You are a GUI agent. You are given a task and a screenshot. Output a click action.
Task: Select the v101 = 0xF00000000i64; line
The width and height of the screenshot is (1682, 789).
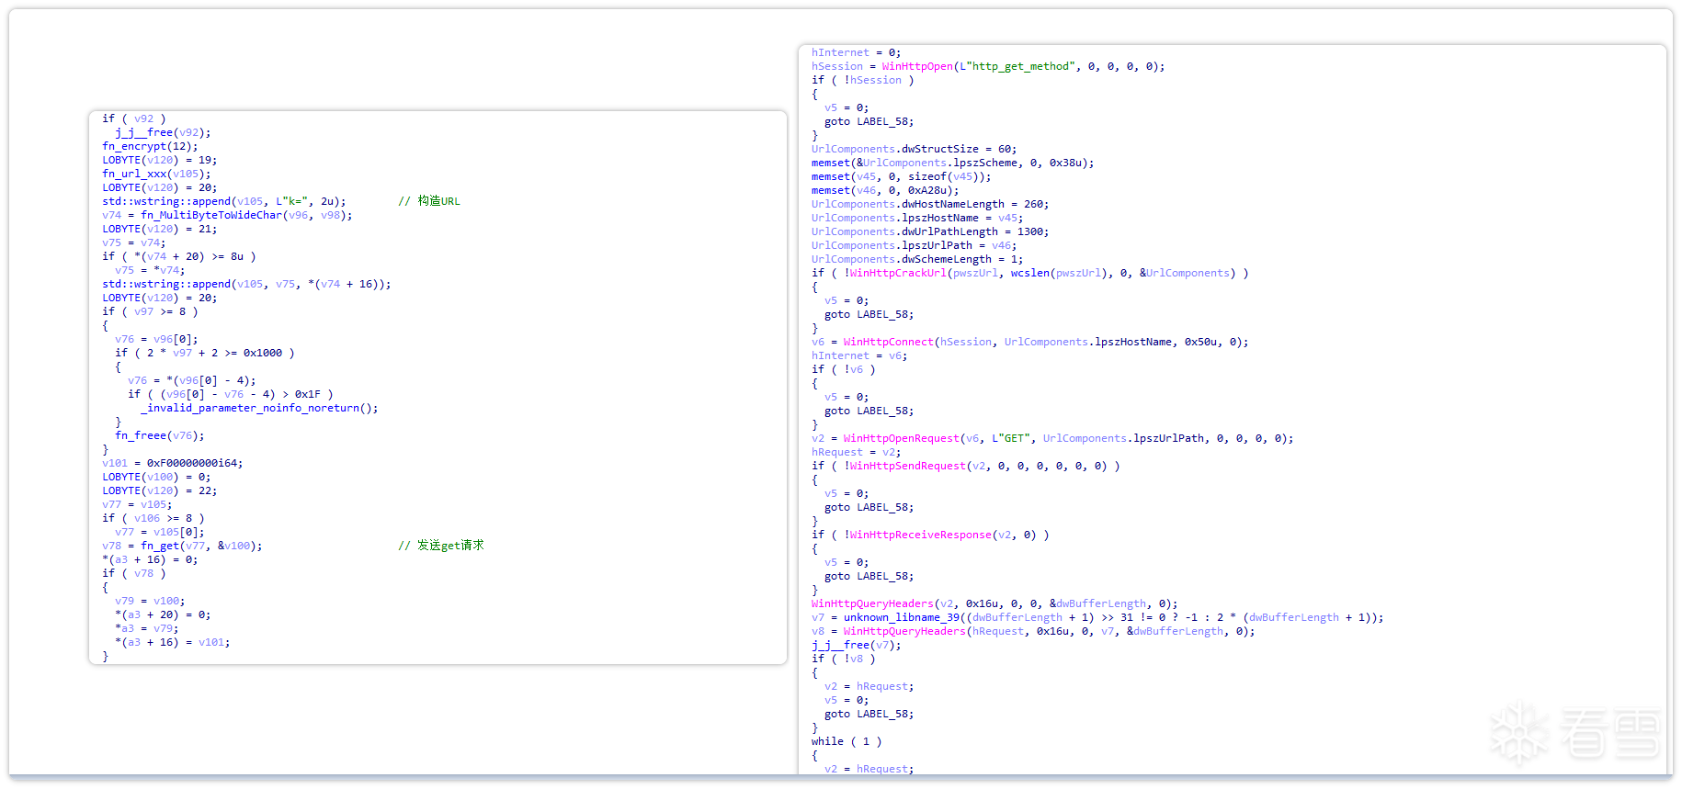click(173, 463)
